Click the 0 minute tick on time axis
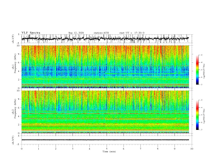The image size is (216, 167). 22,149
